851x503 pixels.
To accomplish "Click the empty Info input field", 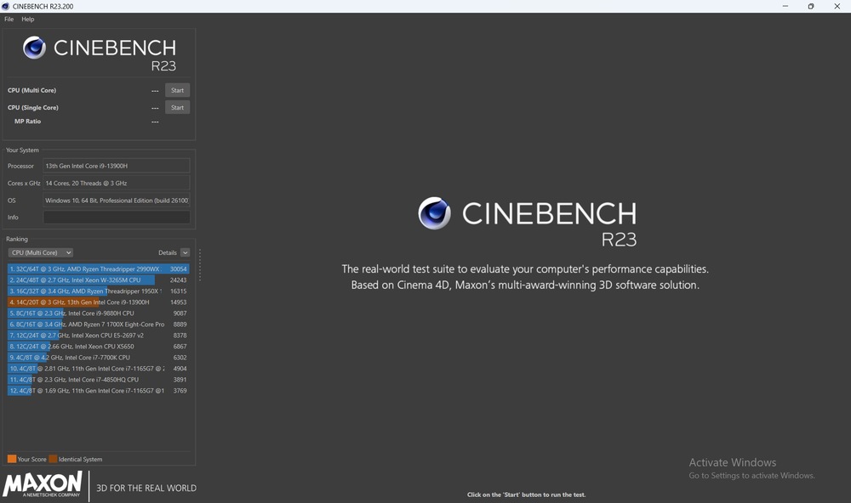I will tap(117, 218).
